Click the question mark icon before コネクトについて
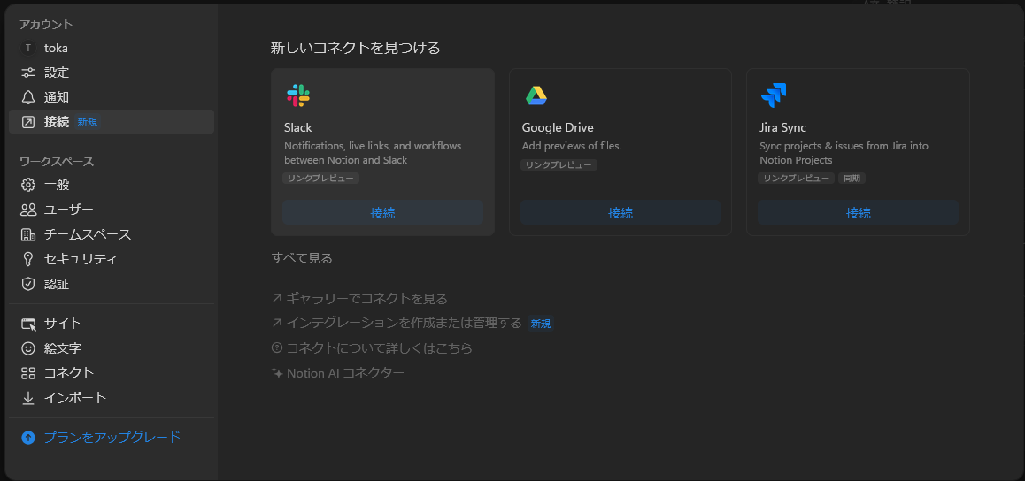The width and height of the screenshot is (1025, 481). (x=276, y=347)
